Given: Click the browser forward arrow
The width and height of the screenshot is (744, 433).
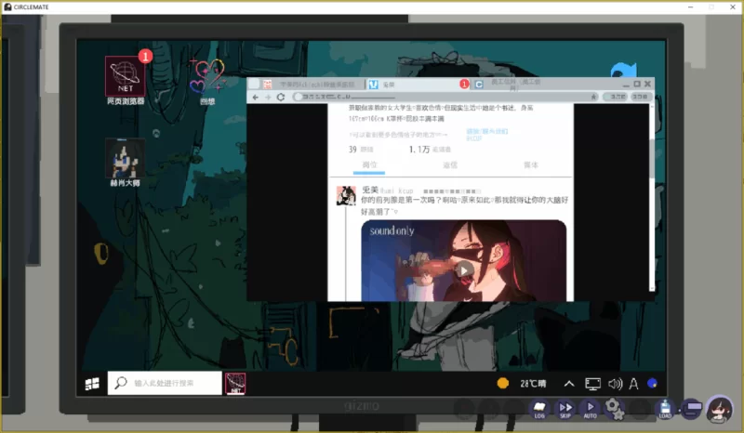Looking at the screenshot, I should click(x=268, y=97).
